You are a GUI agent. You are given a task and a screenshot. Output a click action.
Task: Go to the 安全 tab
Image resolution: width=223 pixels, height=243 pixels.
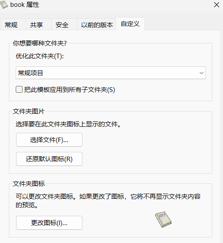62,25
